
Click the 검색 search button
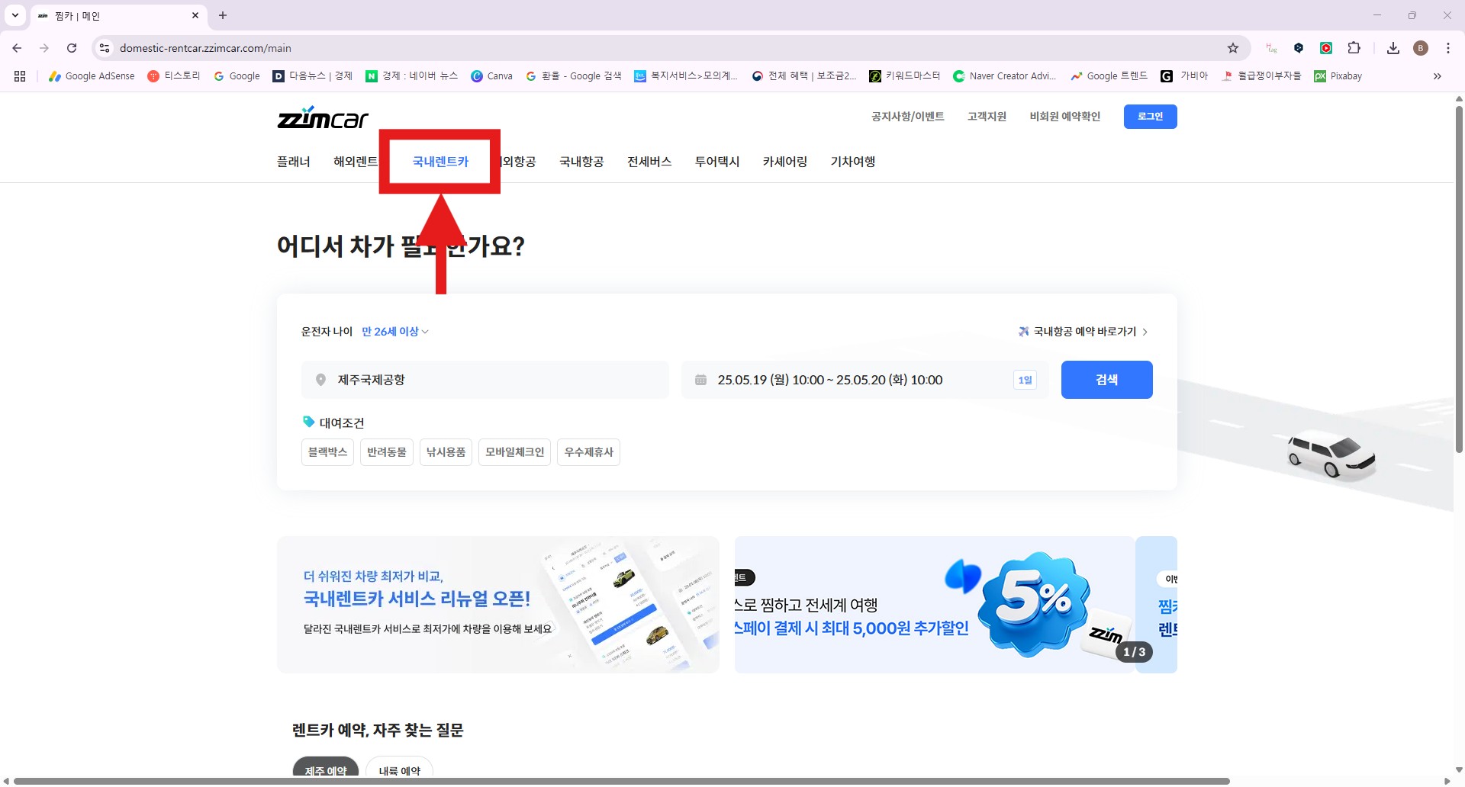coord(1106,379)
